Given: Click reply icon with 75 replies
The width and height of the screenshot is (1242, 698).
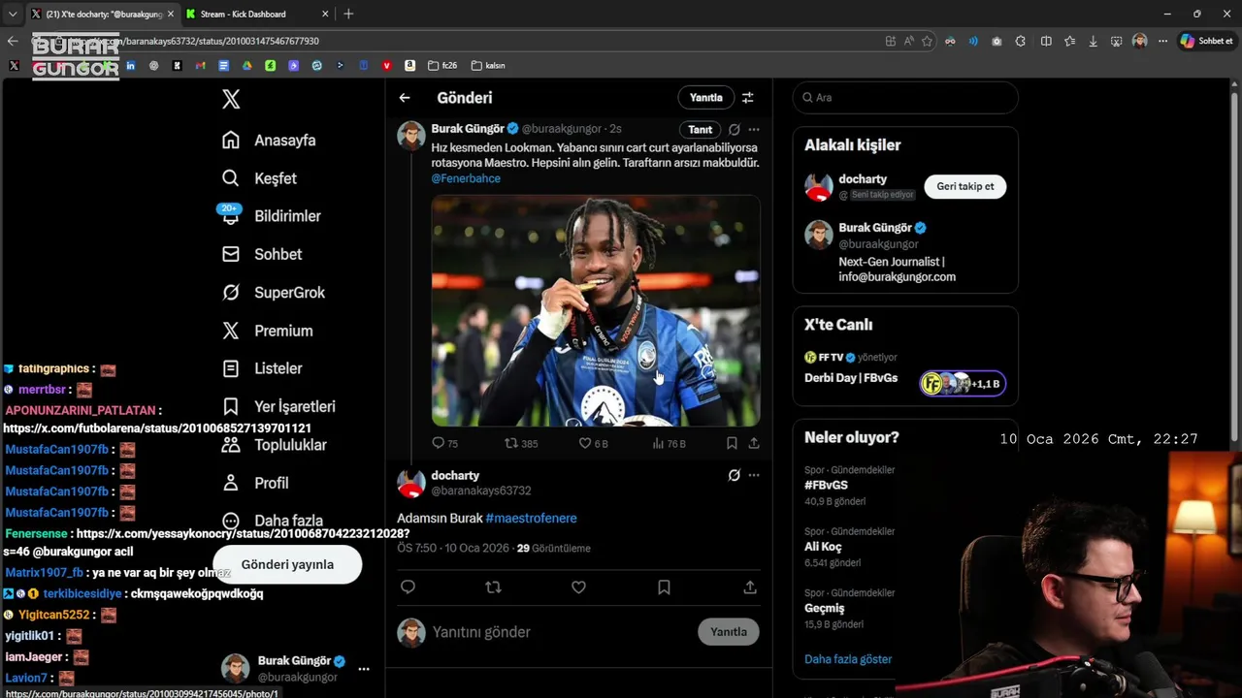Looking at the screenshot, I should [x=444, y=443].
